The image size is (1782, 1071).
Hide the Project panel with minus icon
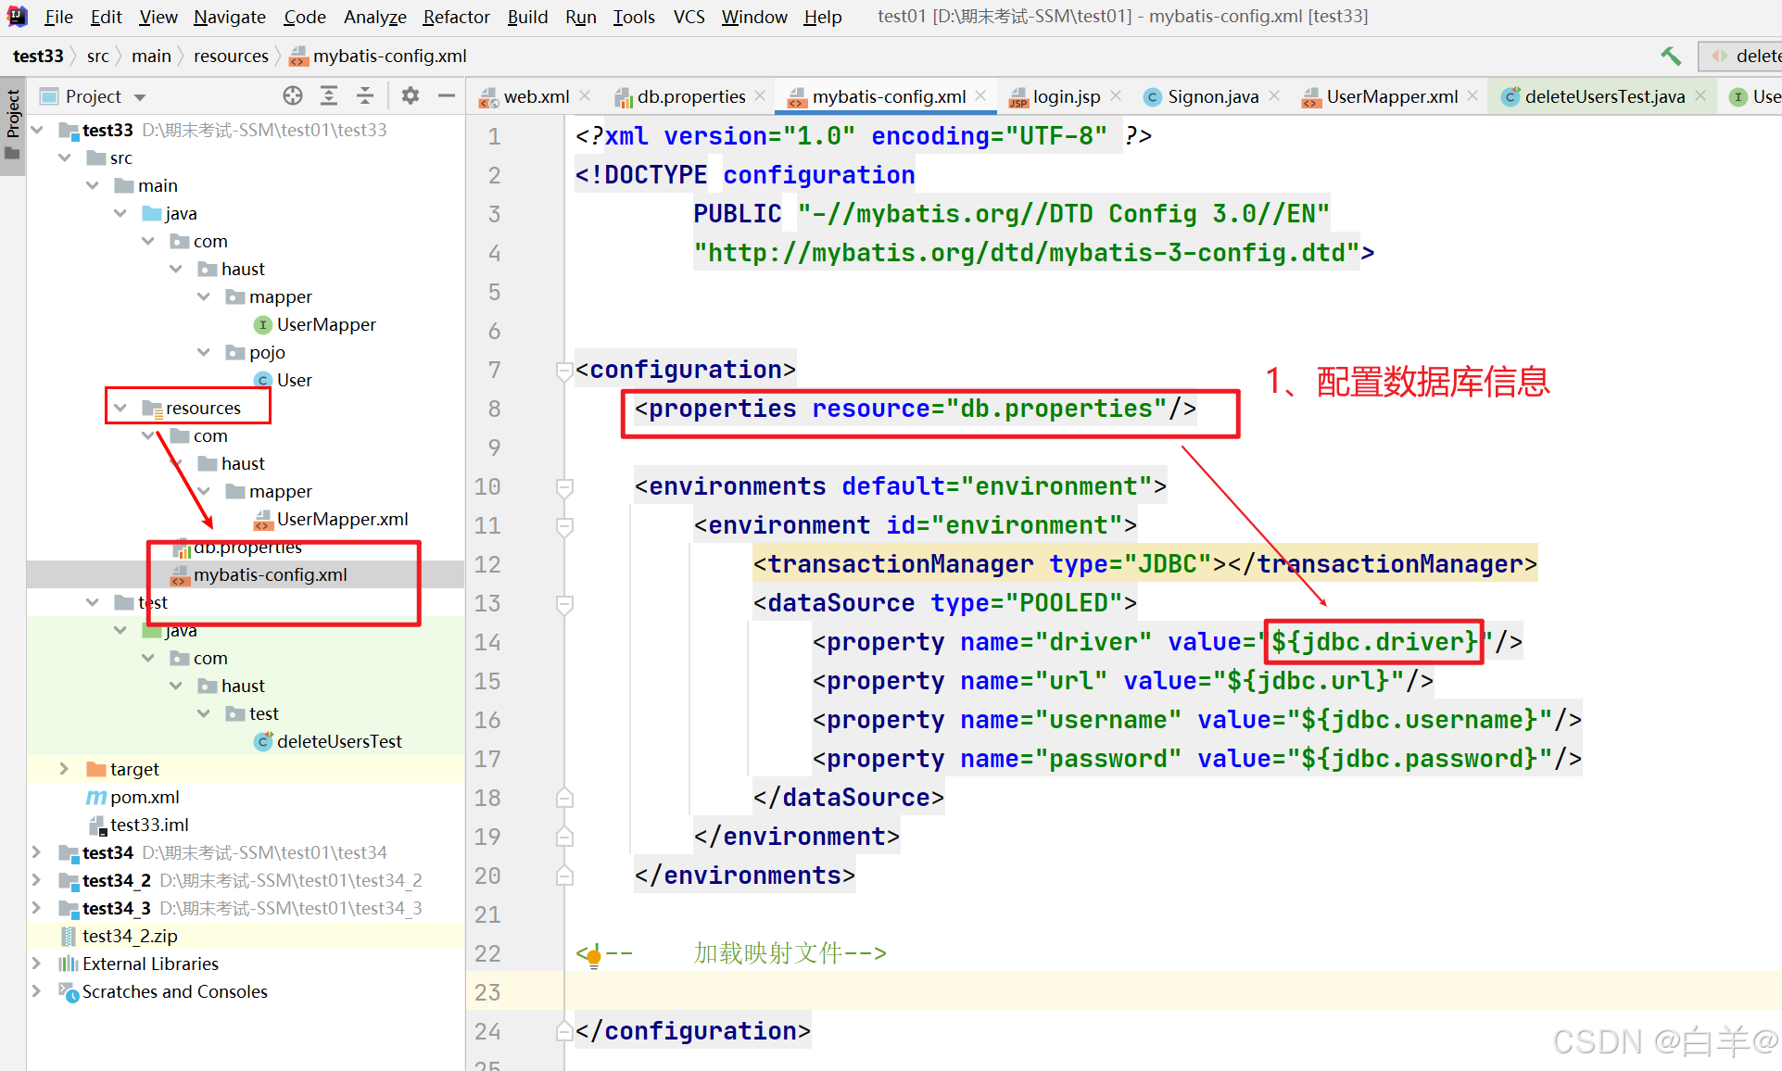pos(447,96)
